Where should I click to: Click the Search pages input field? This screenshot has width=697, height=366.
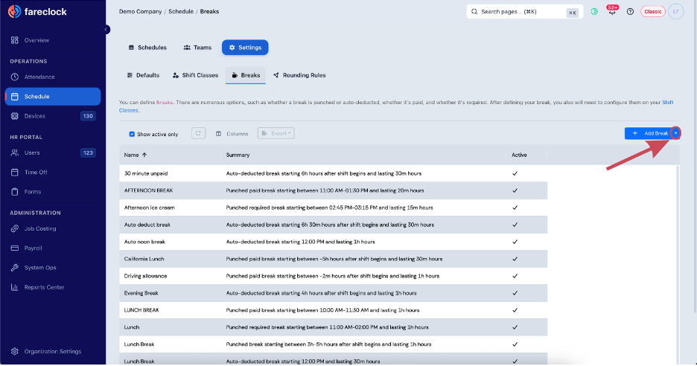(x=524, y=12)
